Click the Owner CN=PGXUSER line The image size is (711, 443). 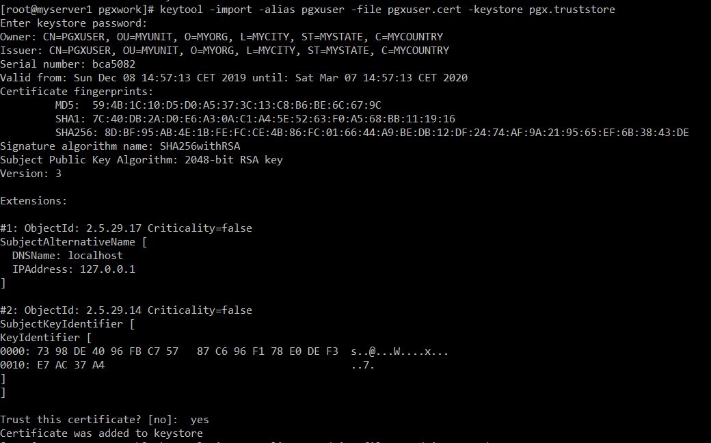222,37
